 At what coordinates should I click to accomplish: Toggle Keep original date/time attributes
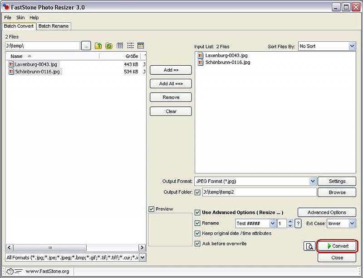(197, 234)
